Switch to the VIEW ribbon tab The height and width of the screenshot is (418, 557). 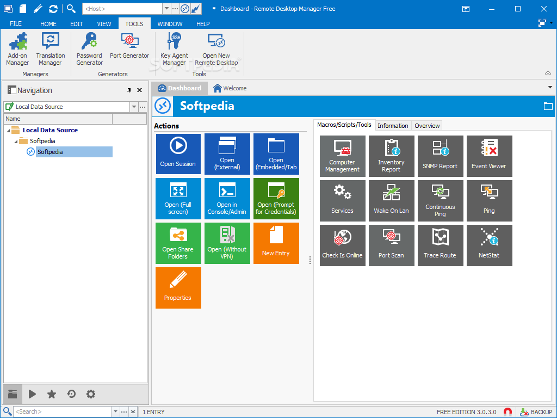[104, 24]
